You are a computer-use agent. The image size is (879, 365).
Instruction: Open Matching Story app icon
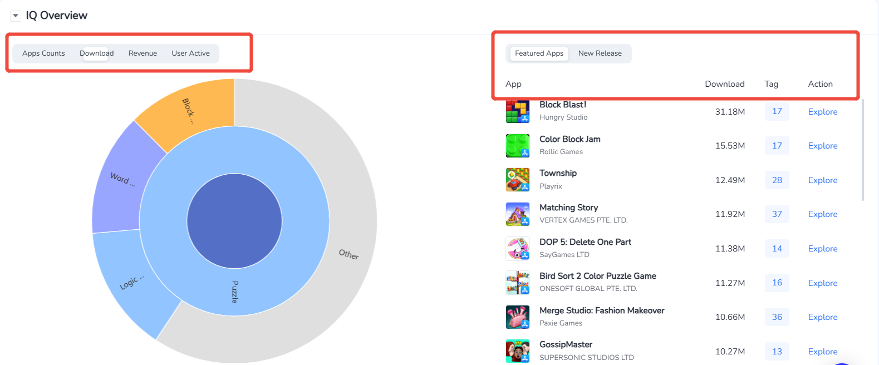pyautogui.click(x=517, y=214)
